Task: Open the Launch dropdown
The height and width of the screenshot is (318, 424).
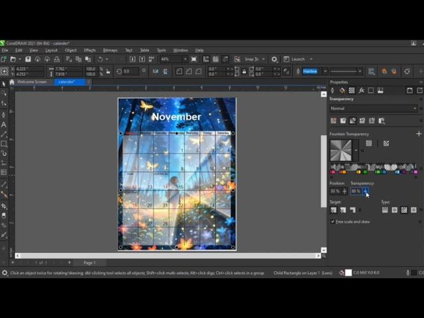Action: coord(311,59)
